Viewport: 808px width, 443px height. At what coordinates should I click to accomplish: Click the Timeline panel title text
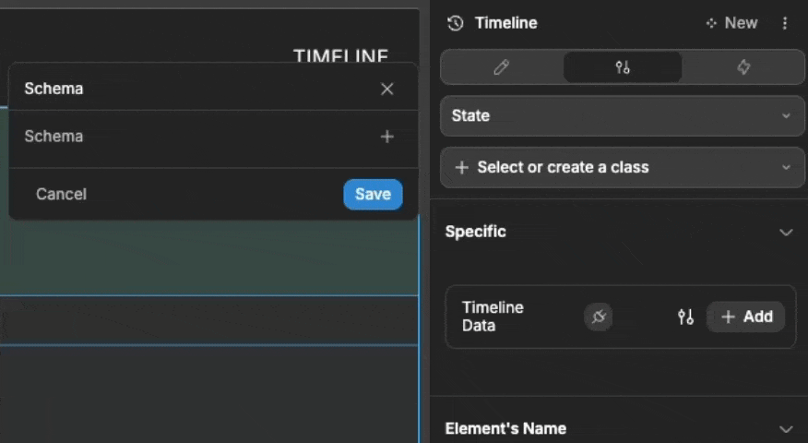click(506, 23)
